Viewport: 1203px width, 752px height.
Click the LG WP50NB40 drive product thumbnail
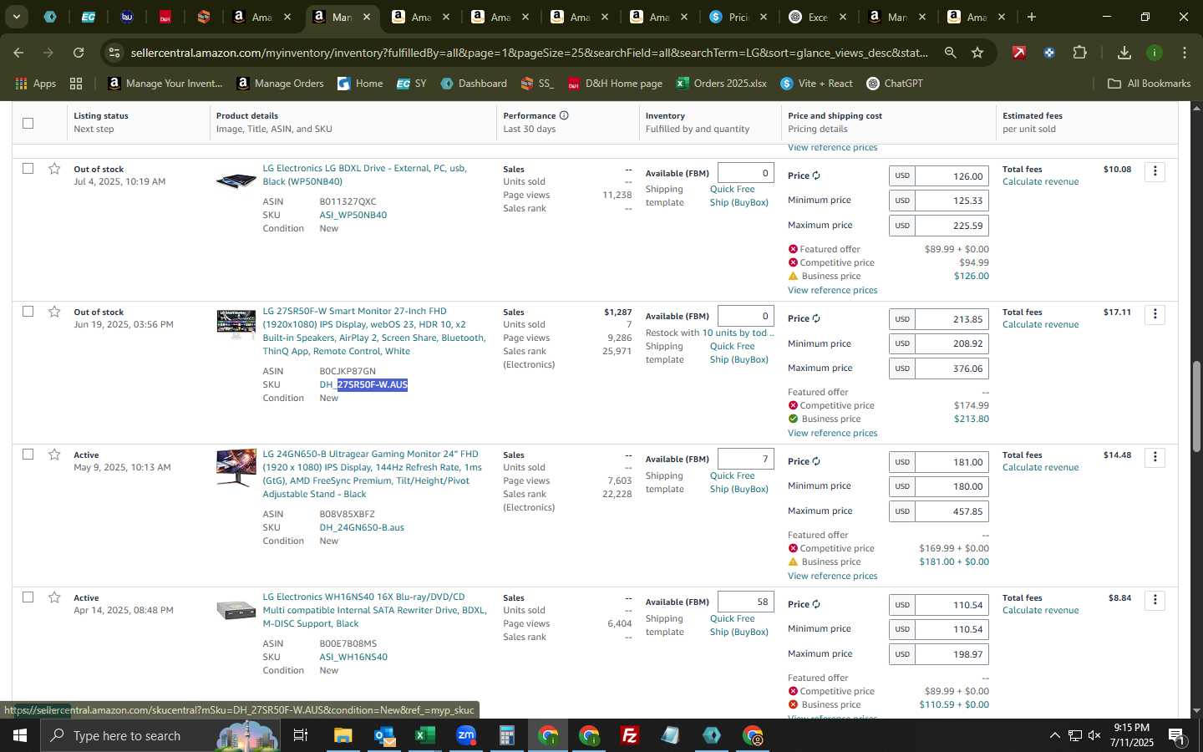236,180
